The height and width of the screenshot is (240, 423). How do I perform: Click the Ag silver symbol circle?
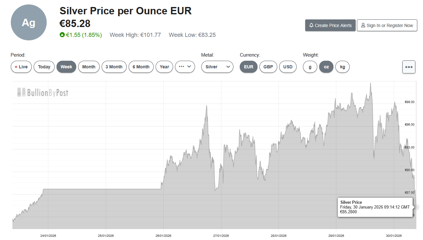pos(29,23)
